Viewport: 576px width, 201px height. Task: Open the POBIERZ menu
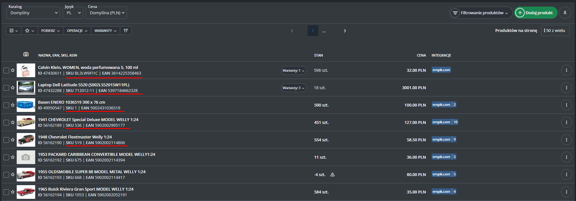tap(50, 31)
